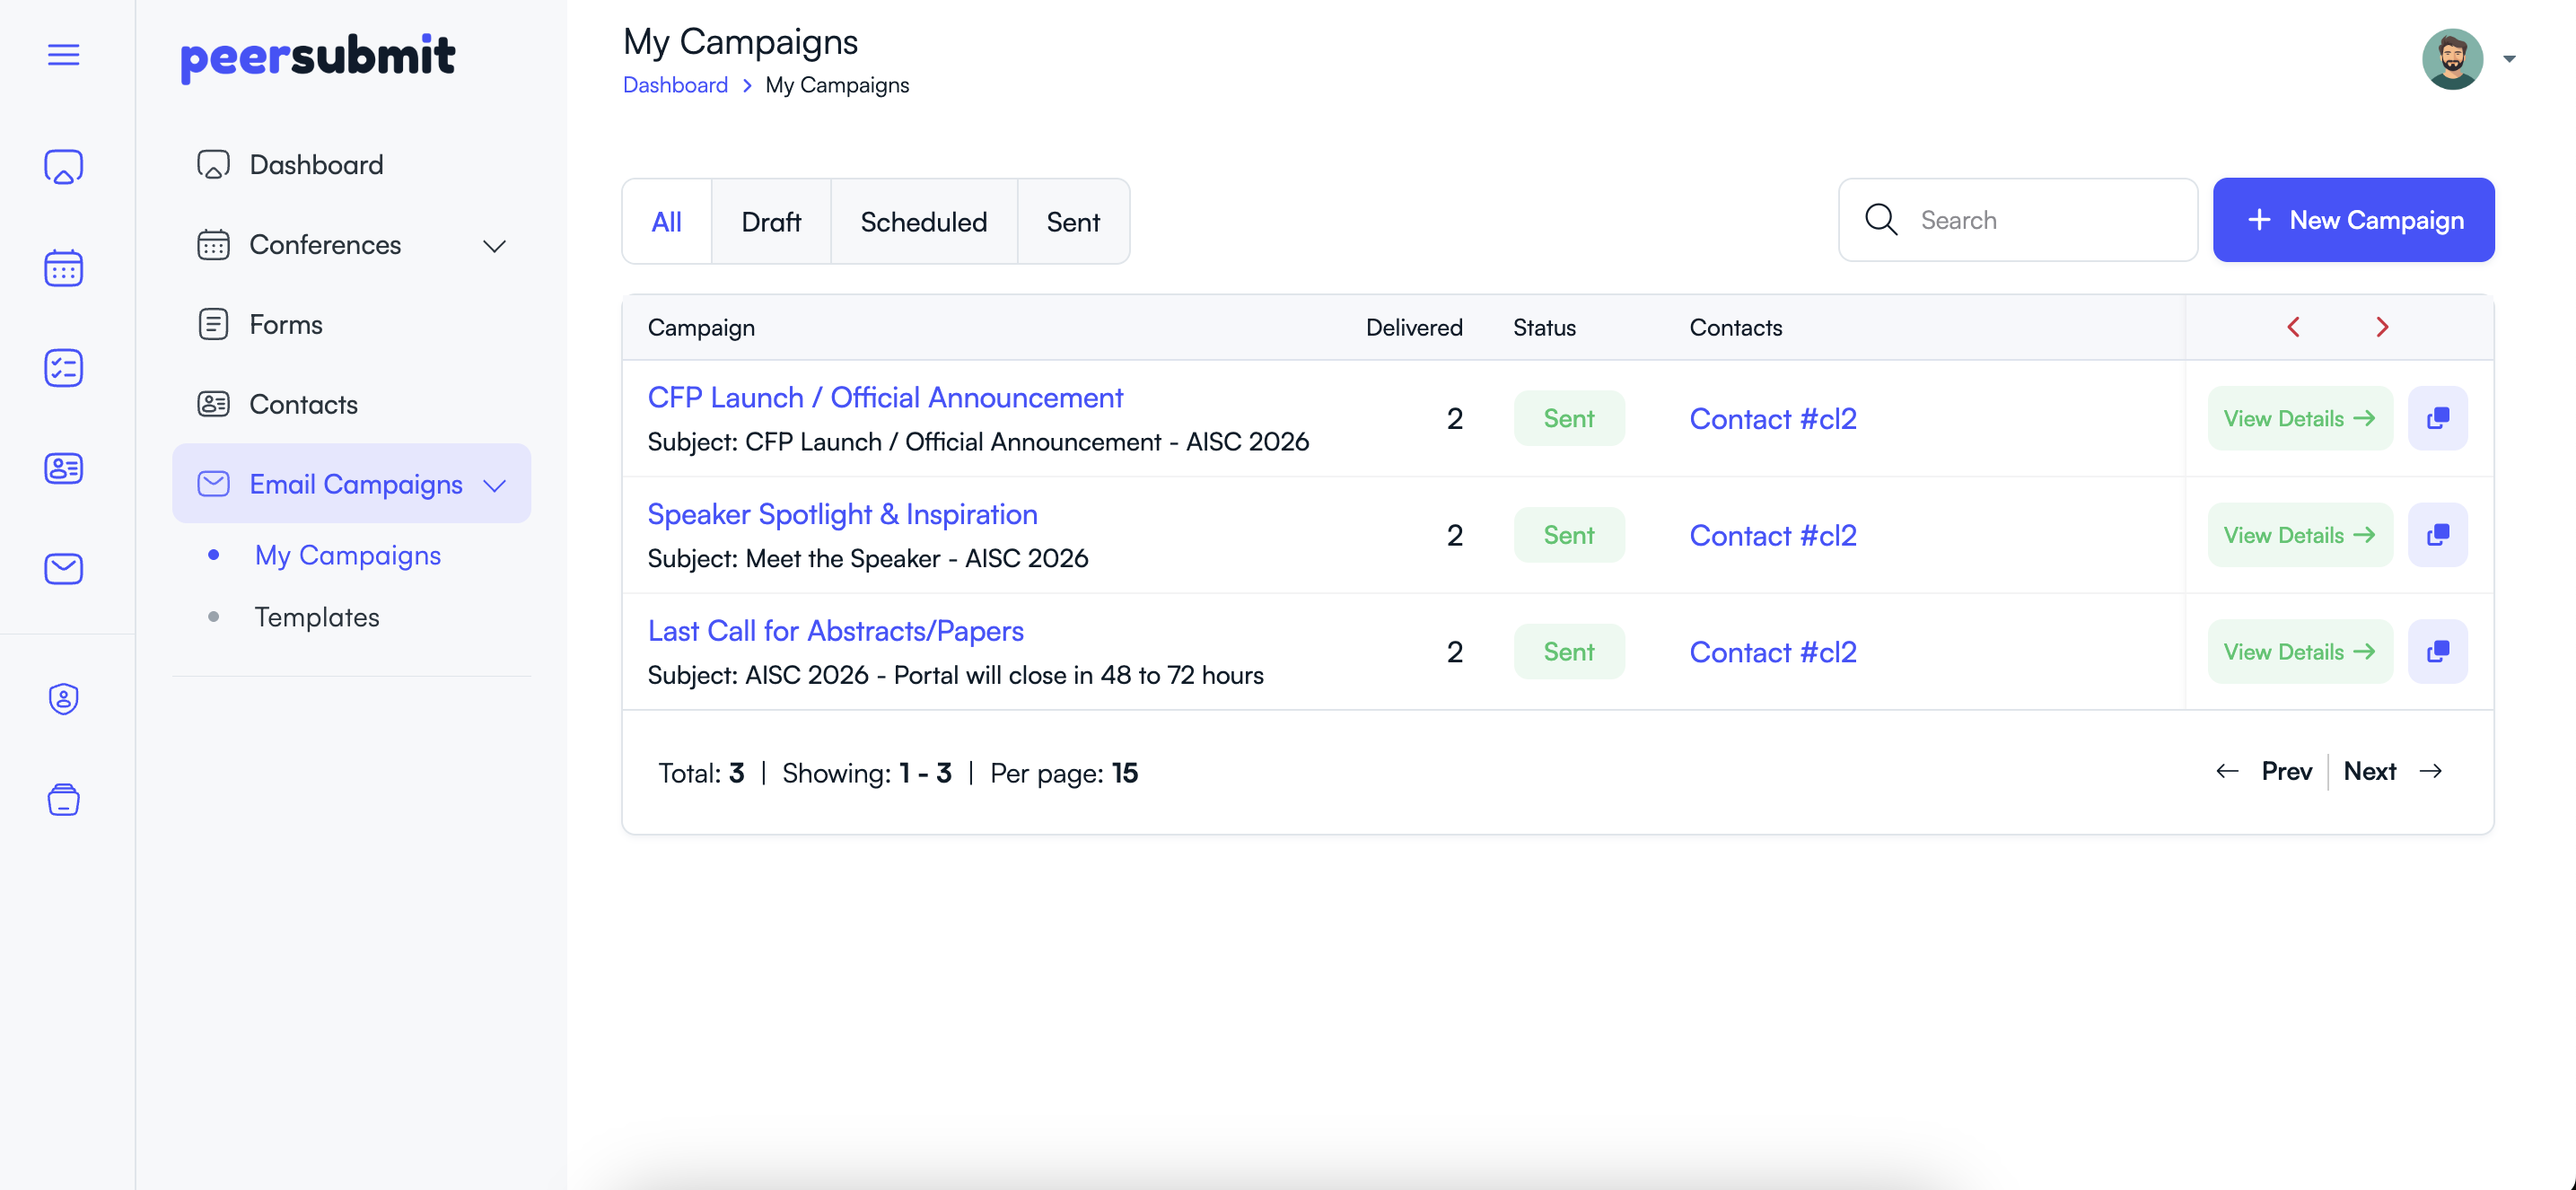
Task: Select the Contacts card icon in the rail
Action: pyautogui.click(x=64, y=468)
